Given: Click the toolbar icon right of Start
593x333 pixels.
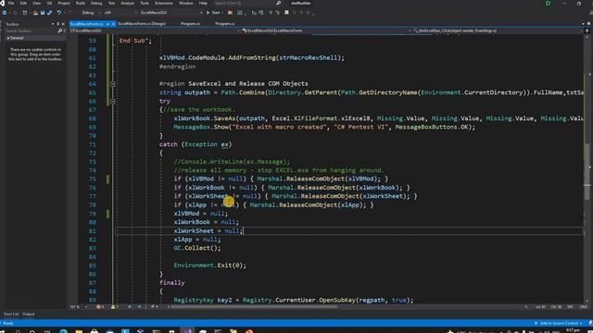Looking at the screenshot, I should [x=230, y=12].
